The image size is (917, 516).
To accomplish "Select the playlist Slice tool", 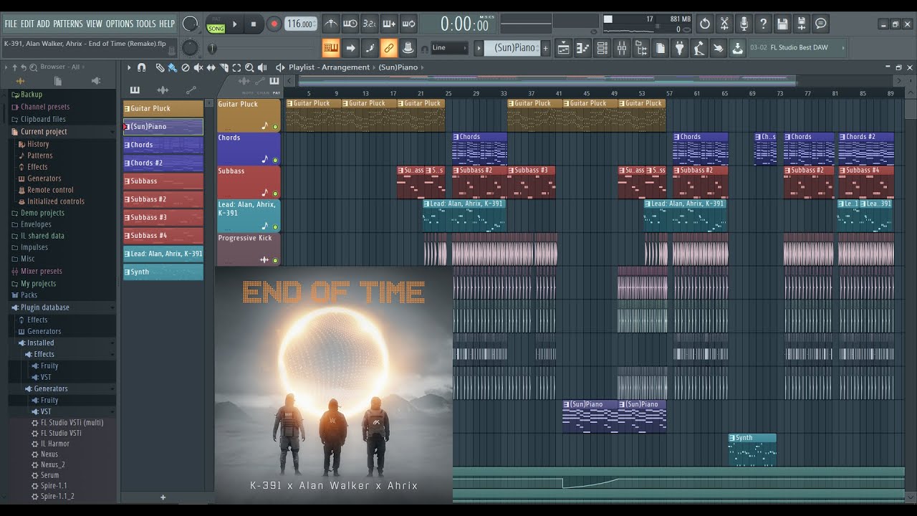I will pyautogui.click(x=224, y=67).
